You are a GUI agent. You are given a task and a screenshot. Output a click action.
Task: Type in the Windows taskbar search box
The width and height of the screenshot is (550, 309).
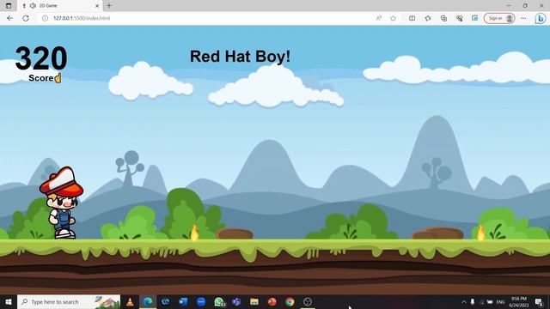69,301
